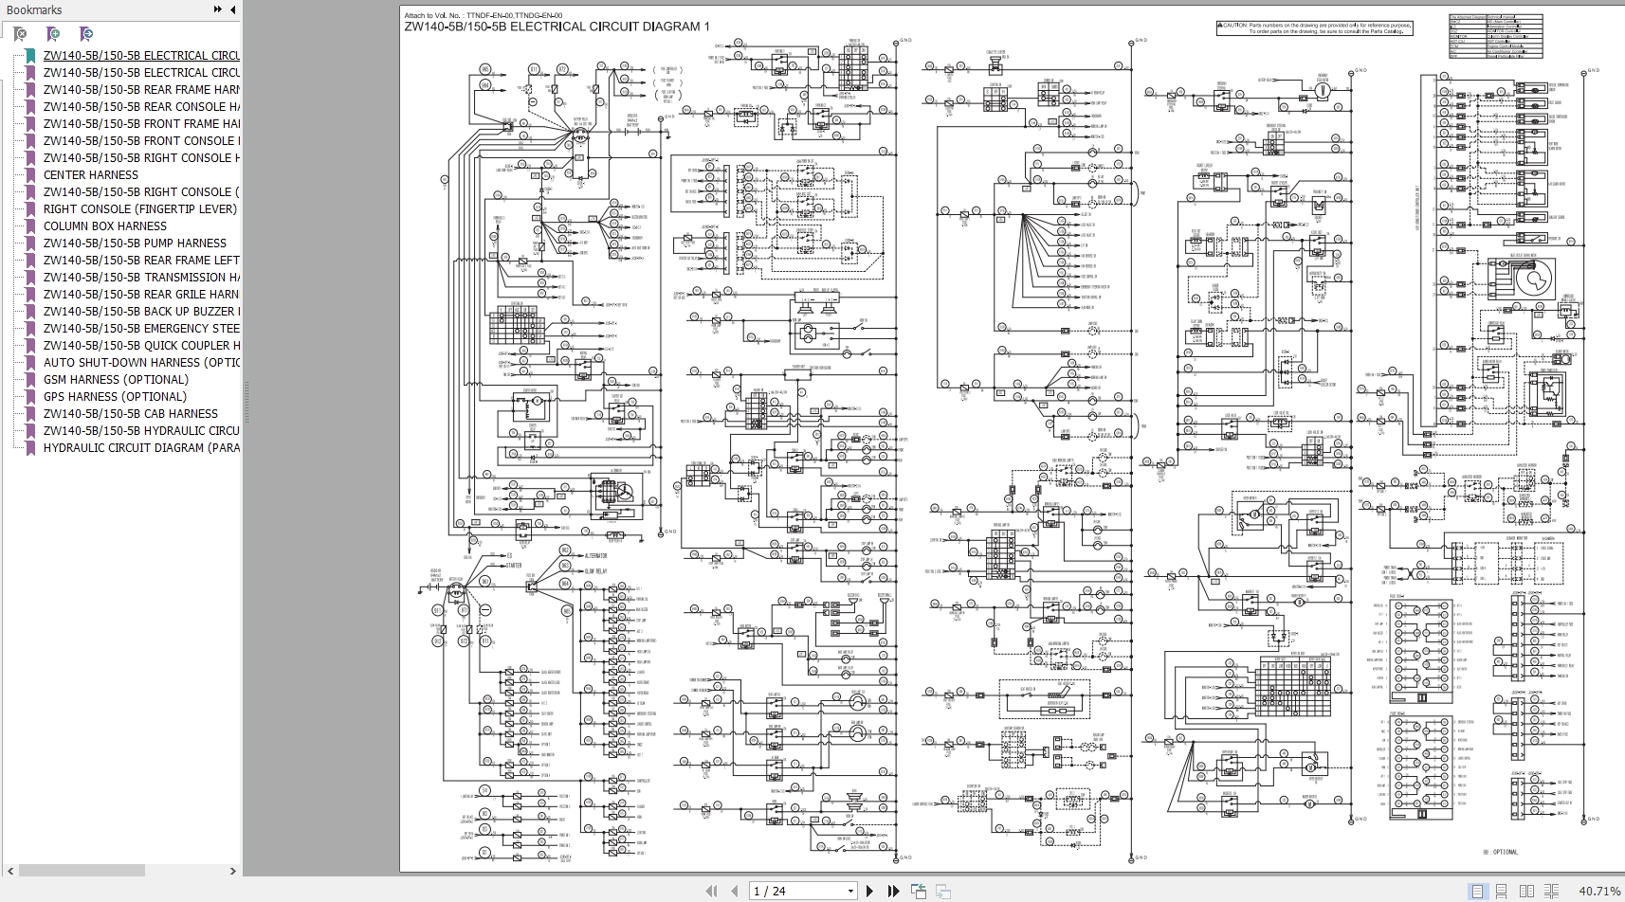Select the CENTER HARNESS bookmark
Screen dimensions: 1625x902
91,175
